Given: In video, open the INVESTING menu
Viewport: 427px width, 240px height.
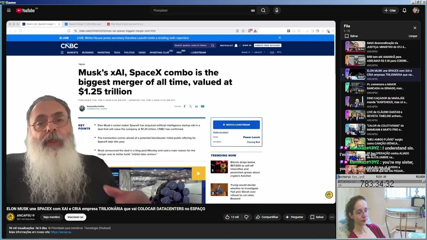Looking at the screenshot, I should (x=103, y=52).
